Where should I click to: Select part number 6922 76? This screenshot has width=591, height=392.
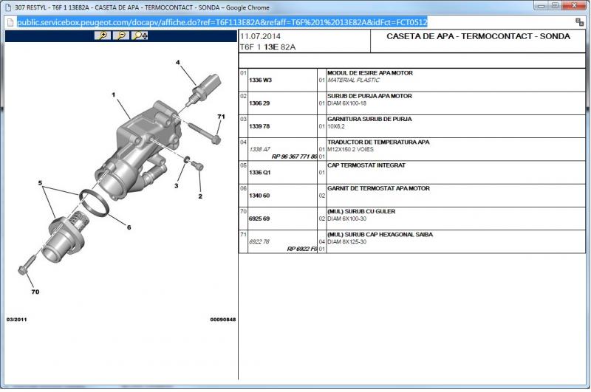pos(259,241)
